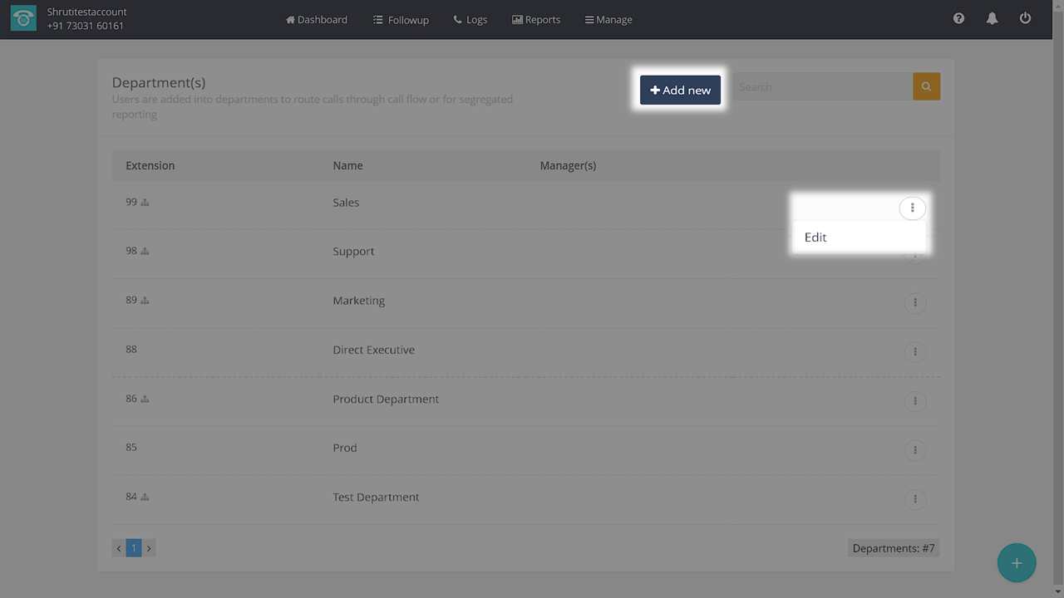Expand options menu for Test Department
The height and width of the screenshot is (598, 1064).
pyautogui.click(x=914, y=499)
